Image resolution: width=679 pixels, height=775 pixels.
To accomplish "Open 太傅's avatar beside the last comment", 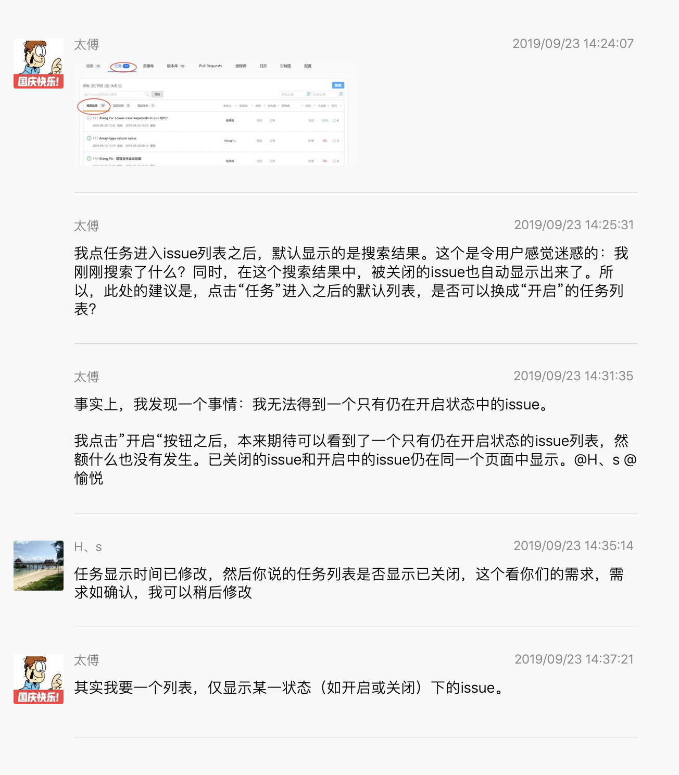I will coord(39,679).
